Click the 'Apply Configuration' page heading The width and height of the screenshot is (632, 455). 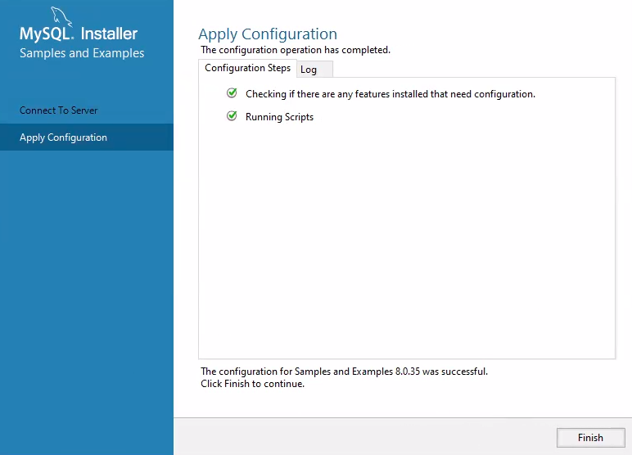point(268,34)
